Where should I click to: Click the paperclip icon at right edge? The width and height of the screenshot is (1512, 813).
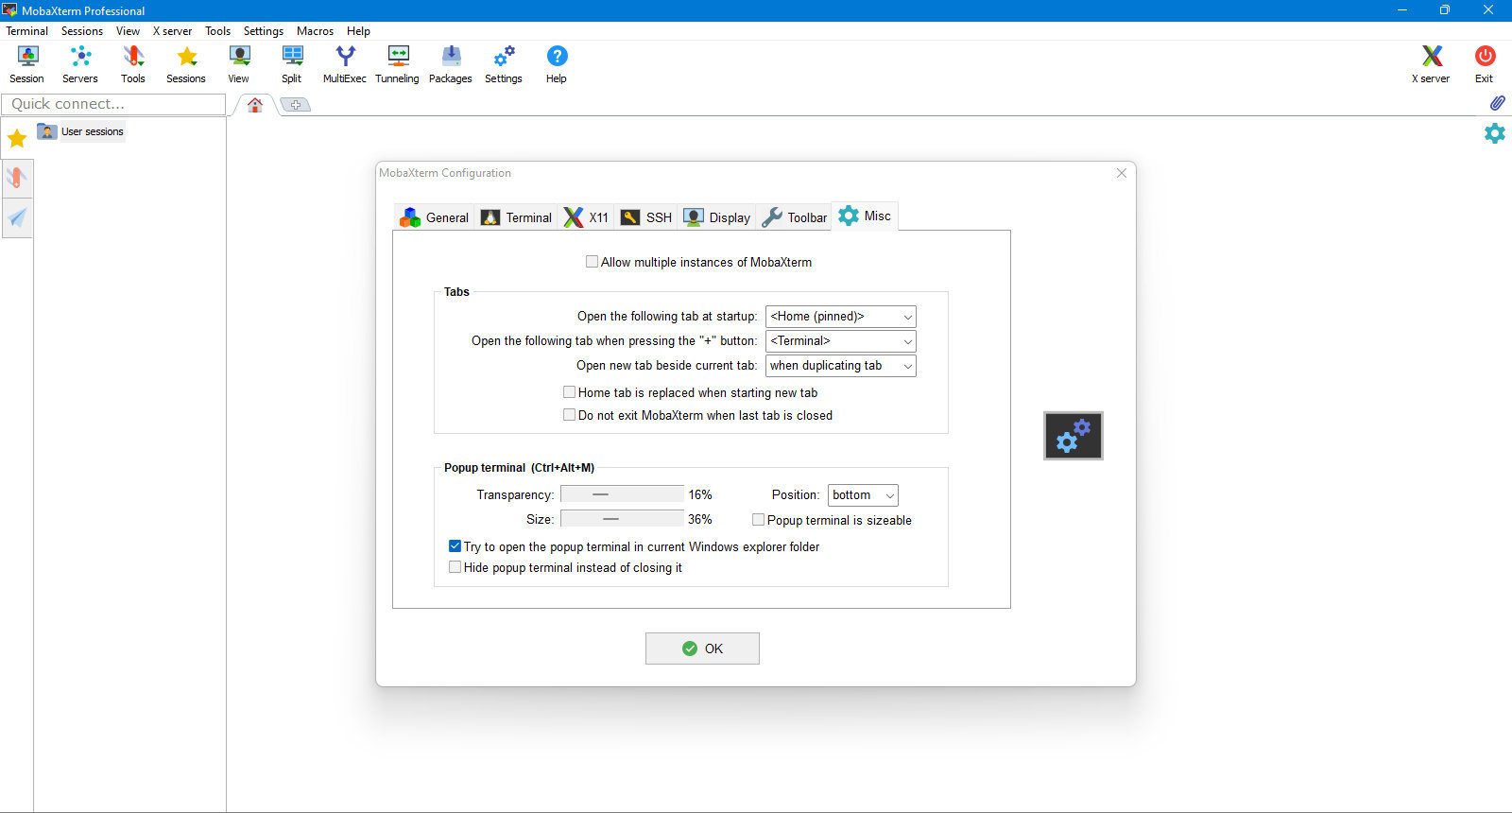click(x=1497, y=103)
